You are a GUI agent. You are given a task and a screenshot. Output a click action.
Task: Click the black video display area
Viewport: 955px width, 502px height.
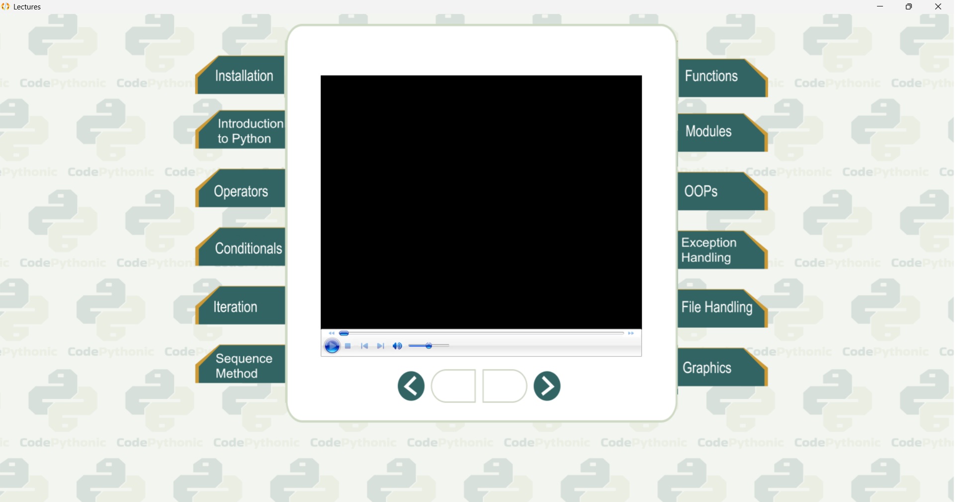(x=481, y=201)
